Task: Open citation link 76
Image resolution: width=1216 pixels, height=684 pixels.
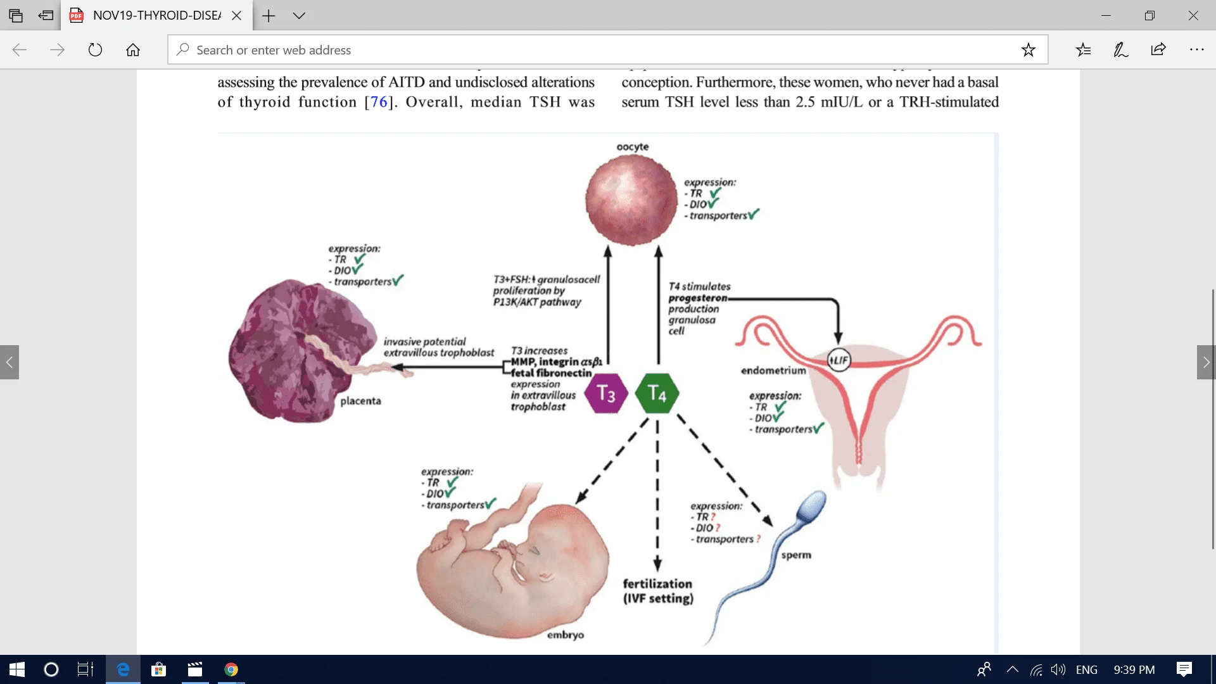Action: click(x=379, y=102)
